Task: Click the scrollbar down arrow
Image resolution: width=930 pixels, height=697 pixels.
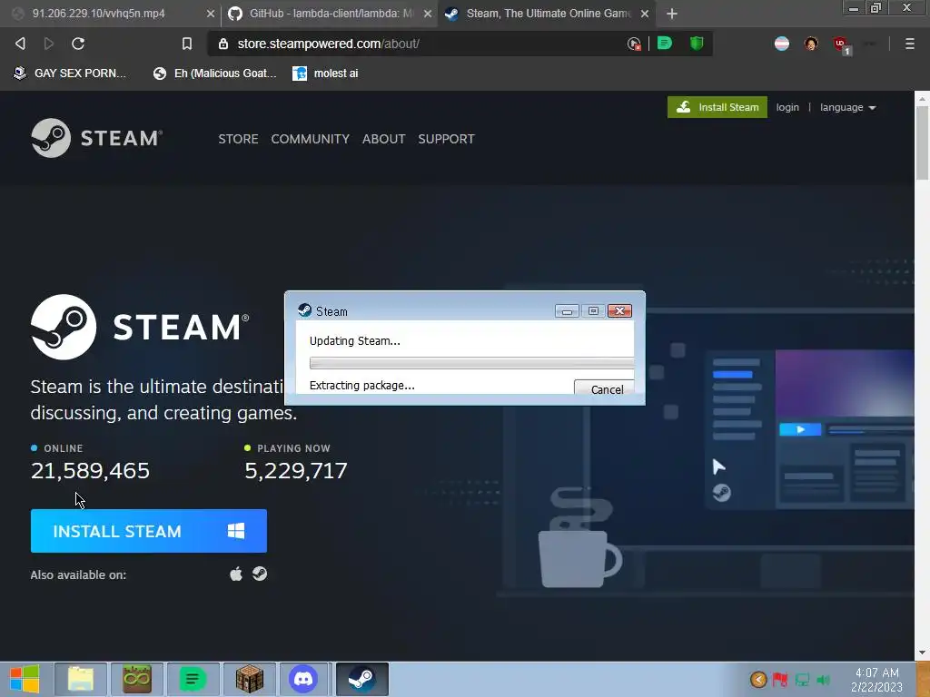Action: pyautogui.click(x=922, y=653)
